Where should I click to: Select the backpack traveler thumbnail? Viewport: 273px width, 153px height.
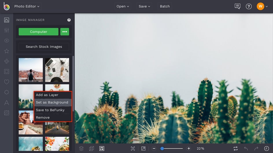click(x=31, y=70)
